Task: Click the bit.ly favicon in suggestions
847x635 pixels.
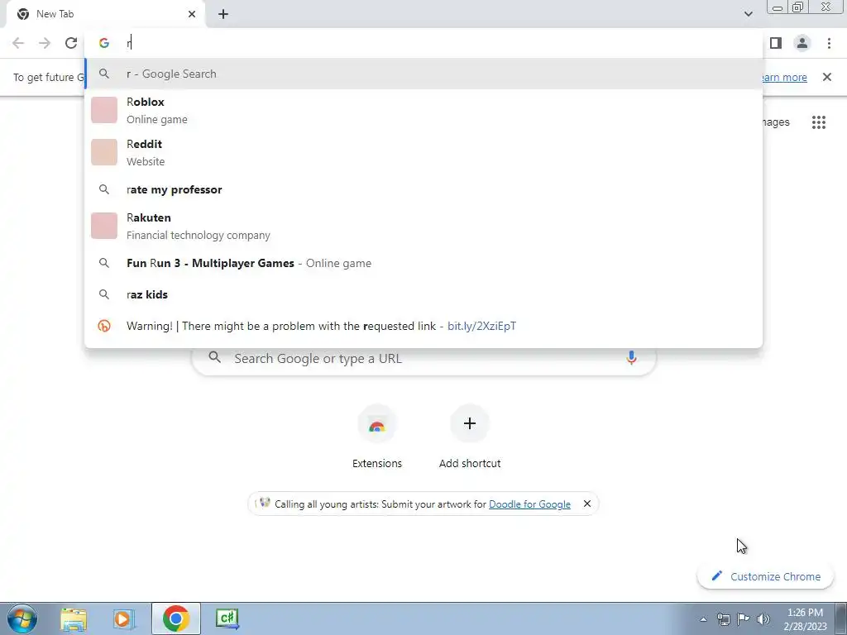Action: coord(104,326)
